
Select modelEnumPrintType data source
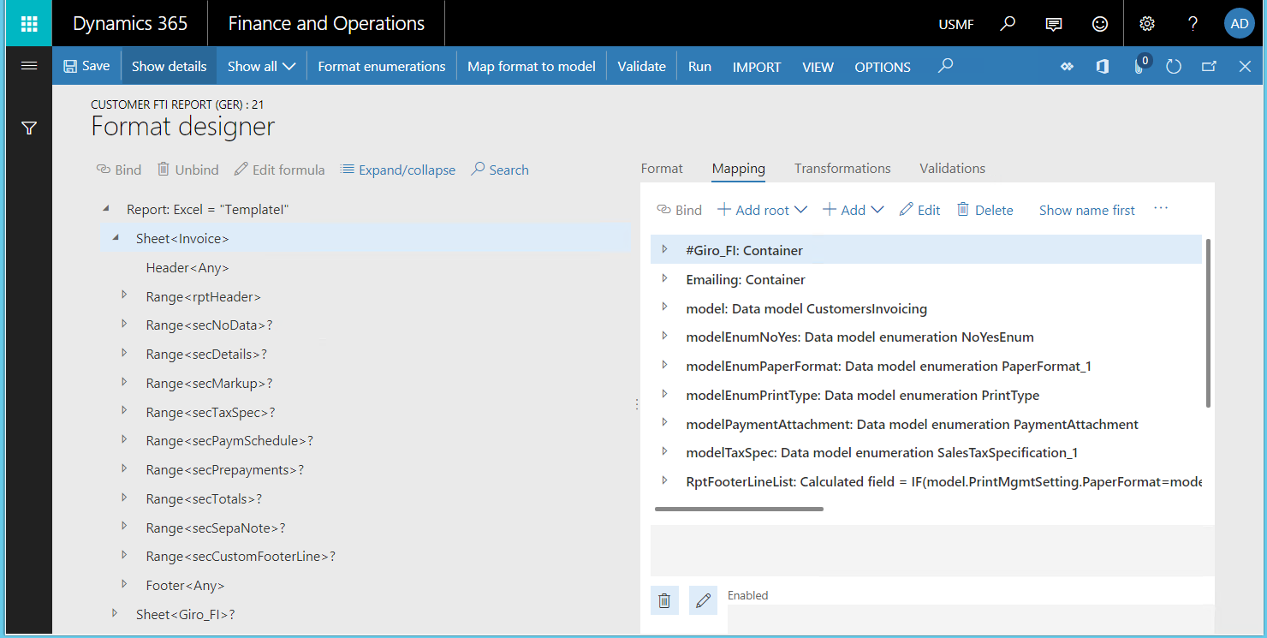pos(863,395)
